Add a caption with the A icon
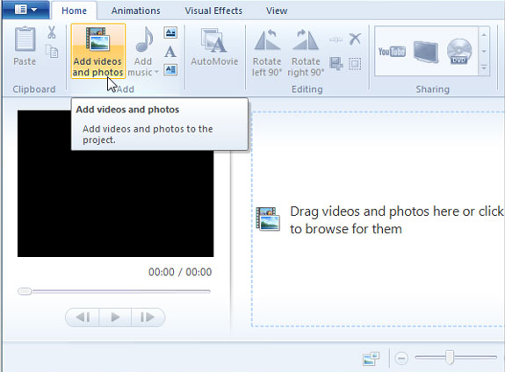 click(170, 52)
